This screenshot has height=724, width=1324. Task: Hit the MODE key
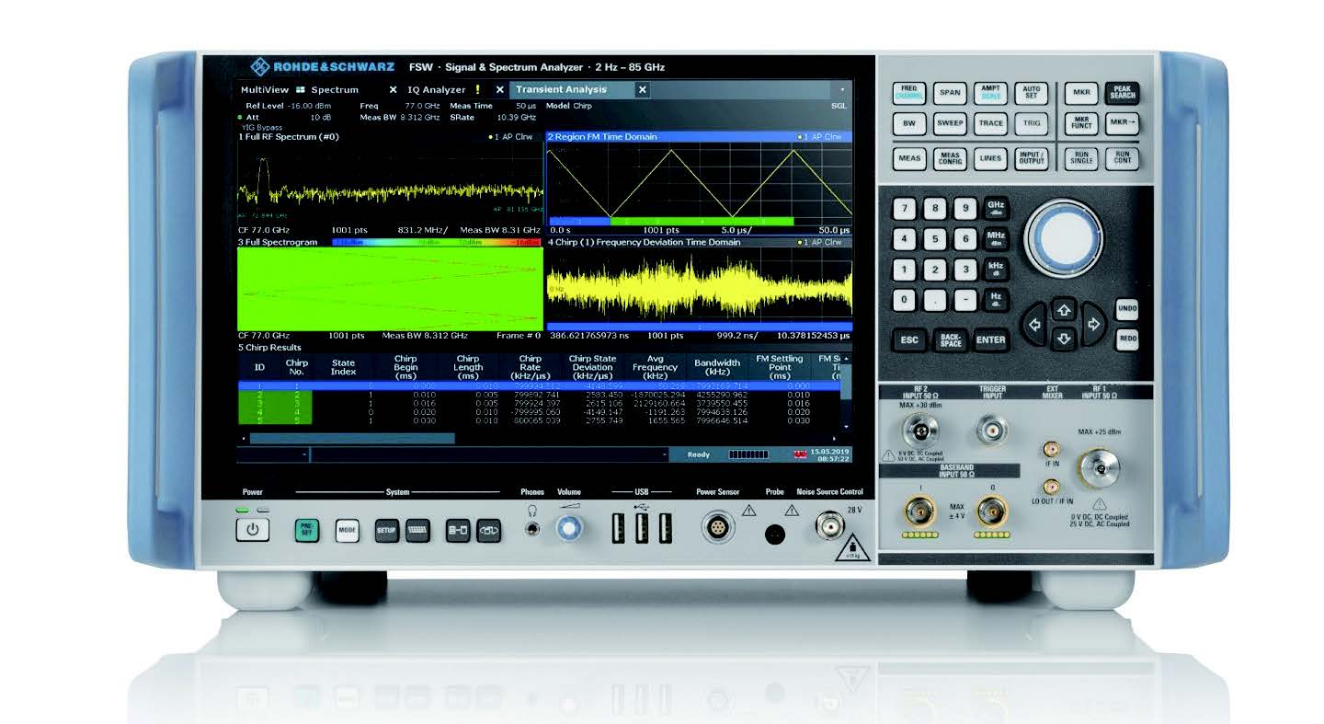pyautogui.click(x=348, y=531)
